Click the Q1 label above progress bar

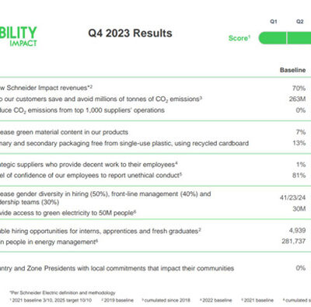tap(274, 22)
